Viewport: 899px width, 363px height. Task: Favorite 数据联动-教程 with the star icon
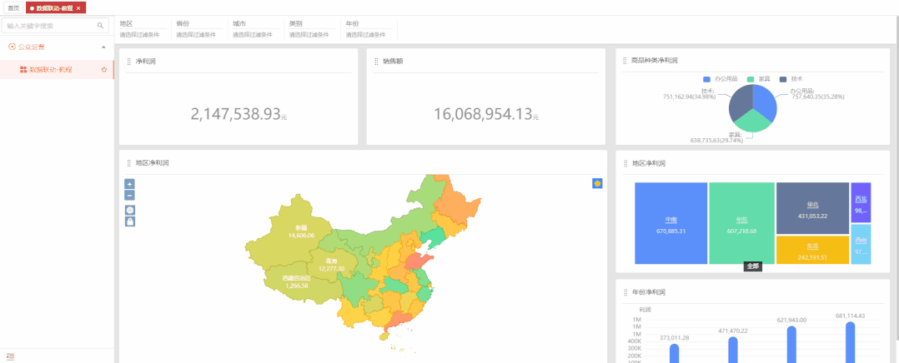103,70
